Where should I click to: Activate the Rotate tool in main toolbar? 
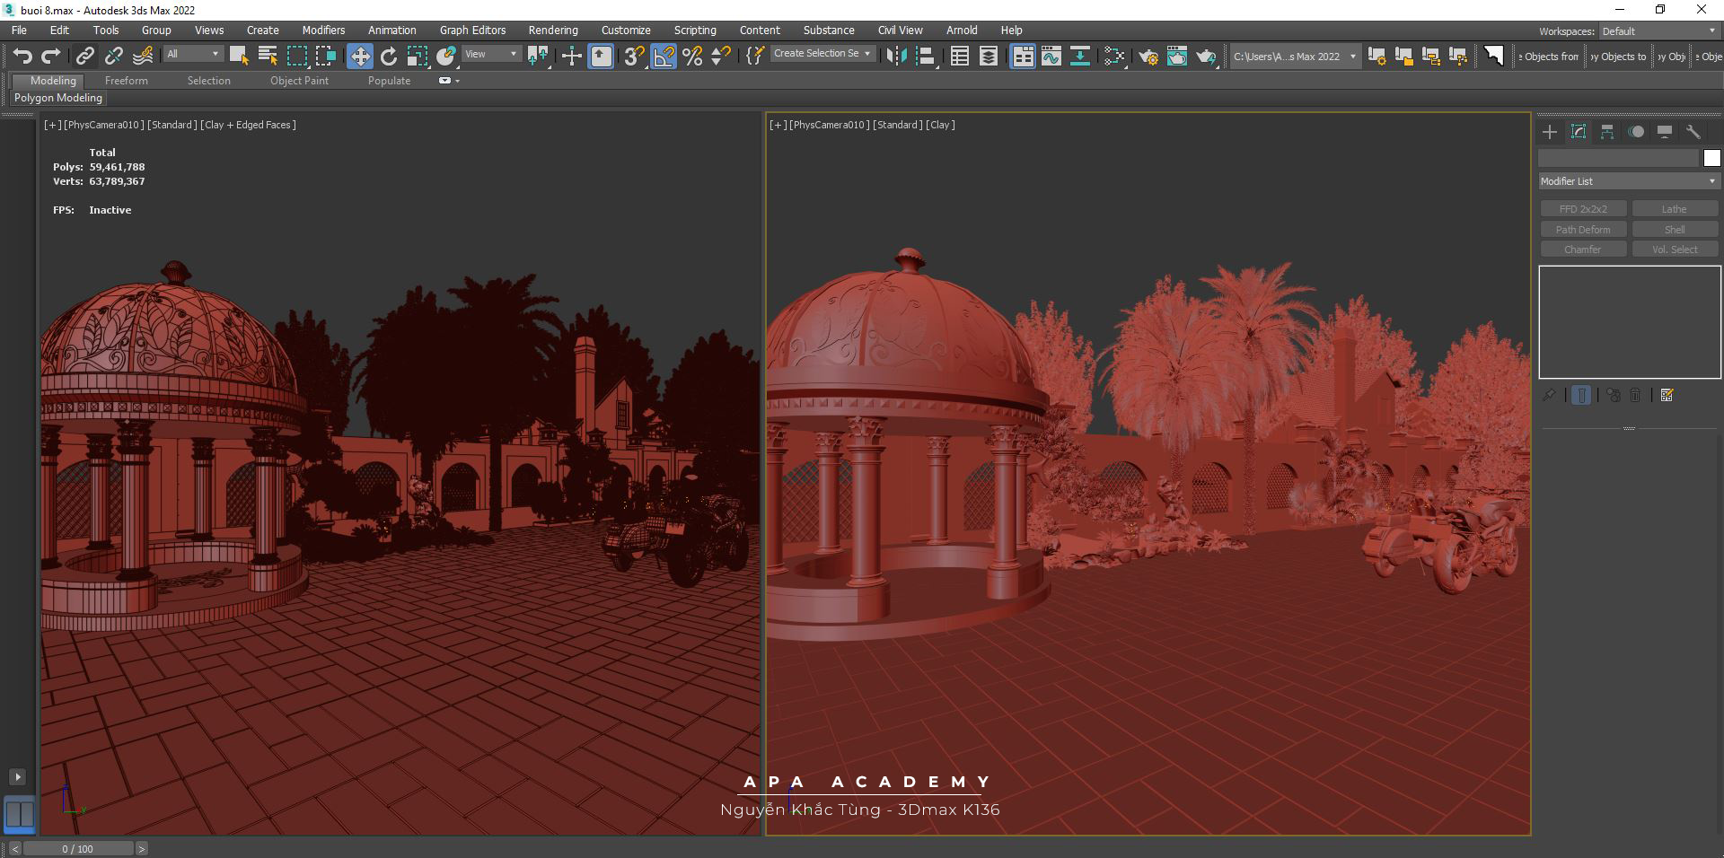click(x=388, y=57)
